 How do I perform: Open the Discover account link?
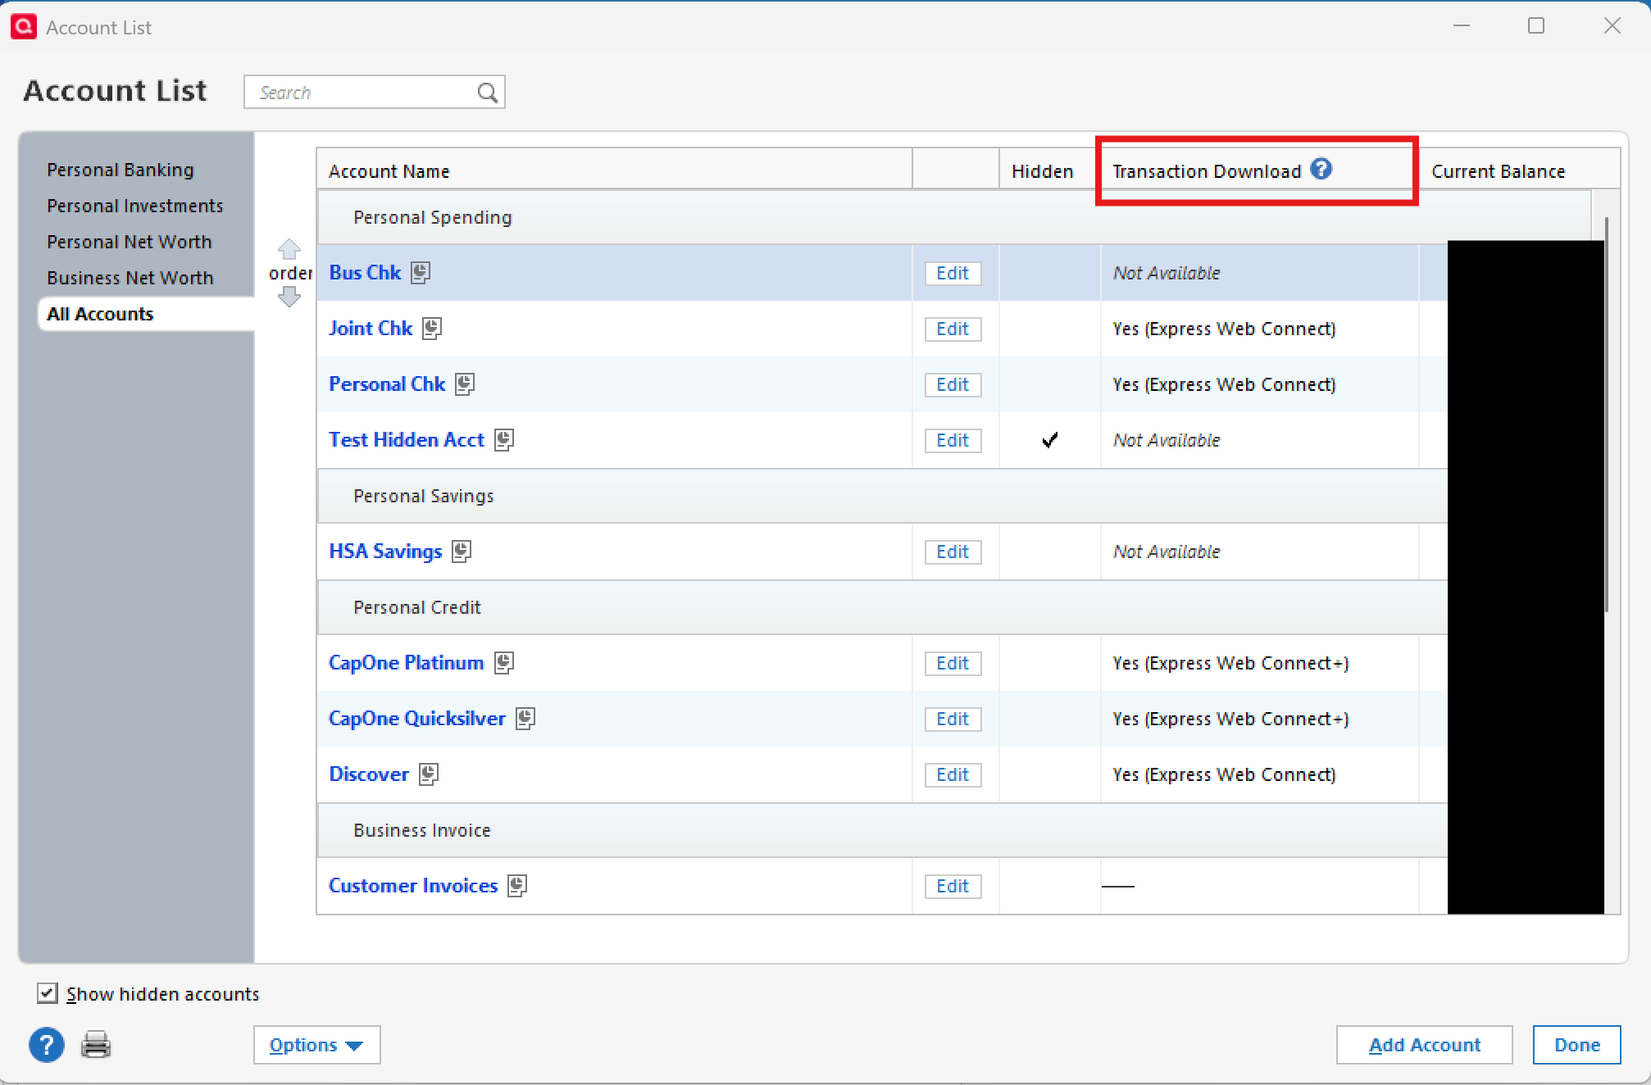[x=369, y=774]
